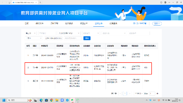Screen dimensions: 183x103
Task: Select the 立项公布 tab
Action: (99, 23)
